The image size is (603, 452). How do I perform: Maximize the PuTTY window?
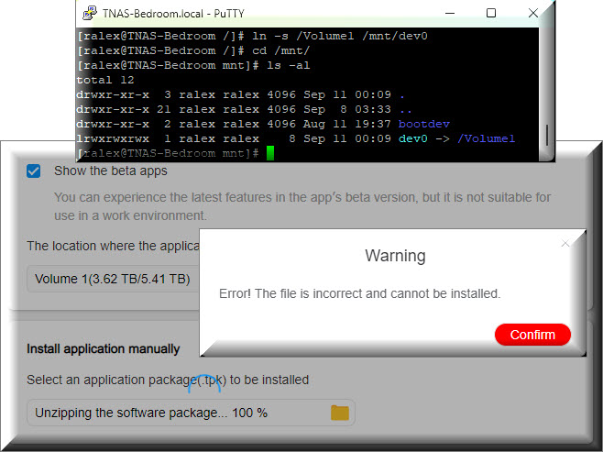point(491,13)
